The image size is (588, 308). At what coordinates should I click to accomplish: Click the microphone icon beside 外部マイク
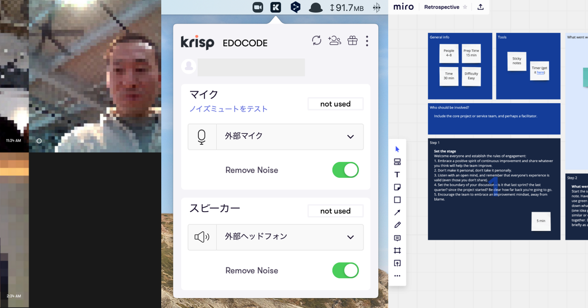202,137
